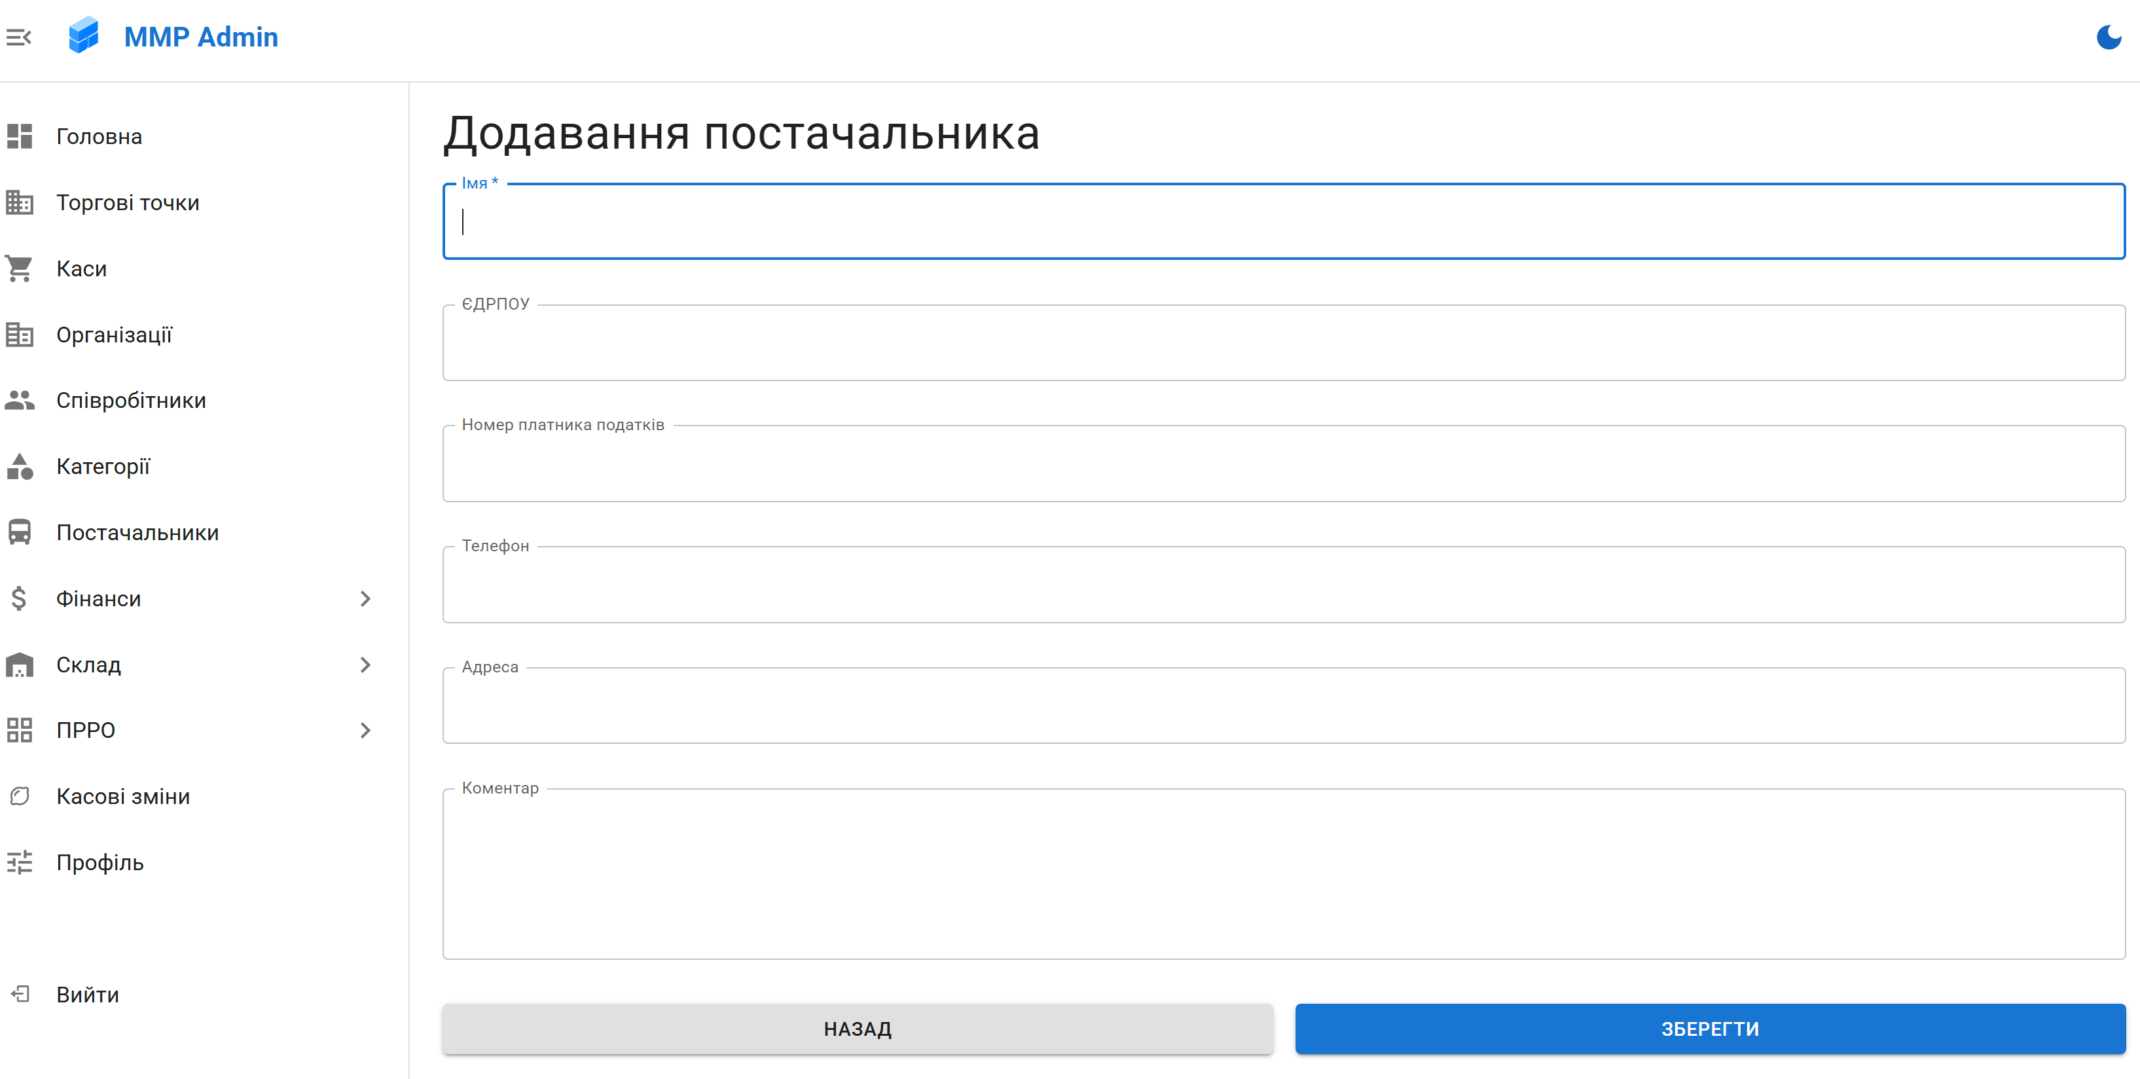Click the Вийти logout icon
The image size is (2140, 1079).
pos(19,995)
